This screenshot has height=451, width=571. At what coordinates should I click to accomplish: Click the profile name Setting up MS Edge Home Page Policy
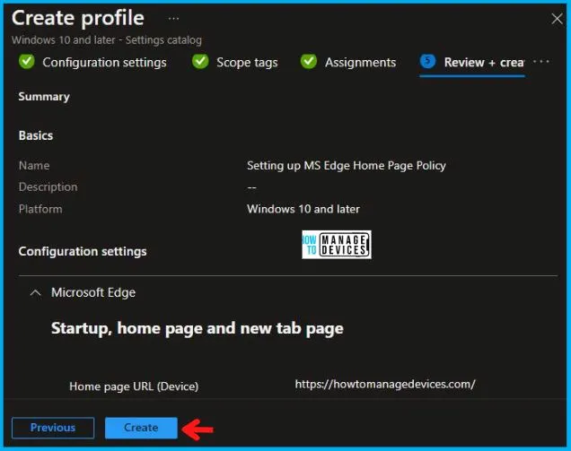coord(347,166)
